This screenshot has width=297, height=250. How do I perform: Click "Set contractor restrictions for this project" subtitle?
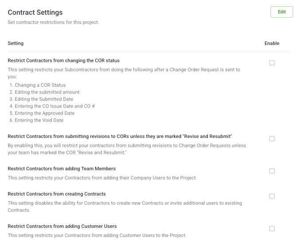tap(53, 22)
